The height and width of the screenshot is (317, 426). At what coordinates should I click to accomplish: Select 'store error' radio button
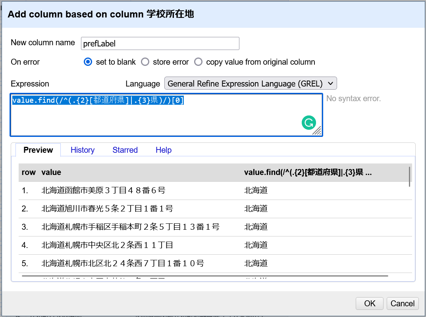click(x=145, y=62)
